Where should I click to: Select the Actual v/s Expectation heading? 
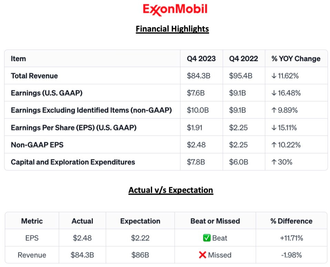[x=171, y=190]
